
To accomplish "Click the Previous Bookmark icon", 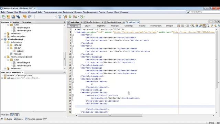I will click(x=212, y=26).
